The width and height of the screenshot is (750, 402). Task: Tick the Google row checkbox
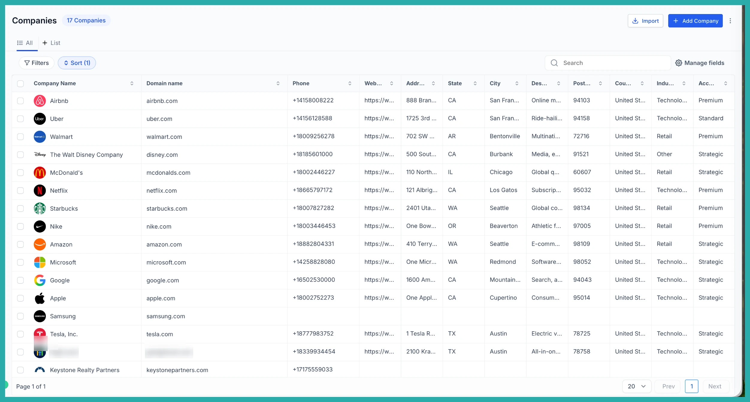tap(20, 280)
